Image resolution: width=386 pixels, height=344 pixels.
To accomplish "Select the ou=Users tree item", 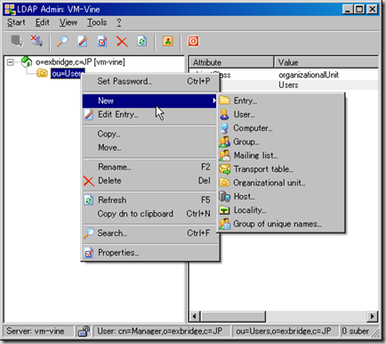I will click(x=68, y=73).
